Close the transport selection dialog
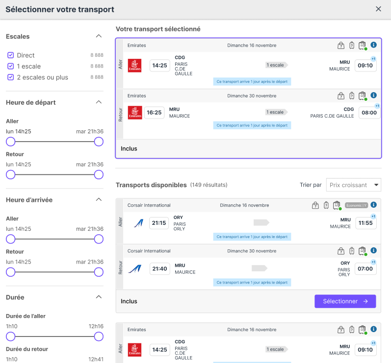Image resolution: width=391 pixels, height=363 pixels. pyautogui.click(x=378, y=9)
